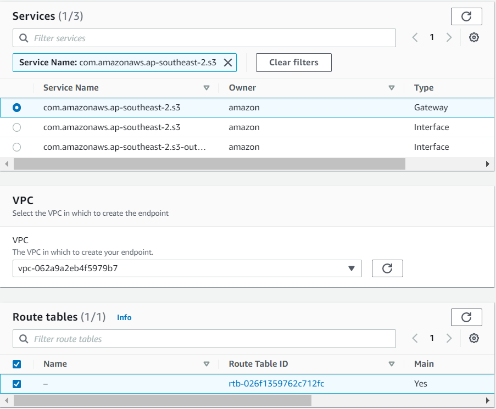Viewport: 496px width, 409px height.
Task: Refresh the VPC selection
Action: click(x=387, y=268)
